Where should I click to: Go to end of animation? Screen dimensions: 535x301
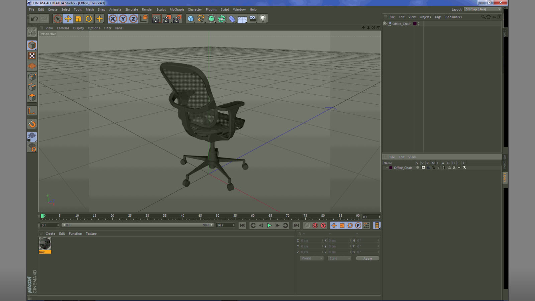[296, 225]
